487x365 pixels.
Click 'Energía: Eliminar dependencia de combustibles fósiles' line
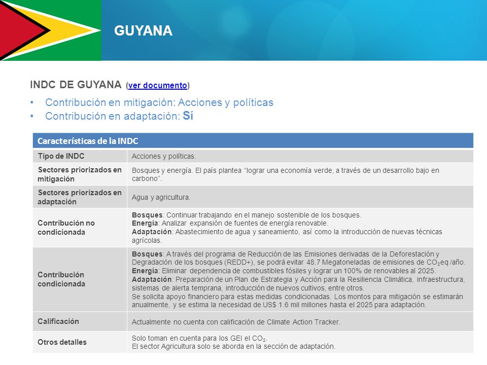point(284,271)
